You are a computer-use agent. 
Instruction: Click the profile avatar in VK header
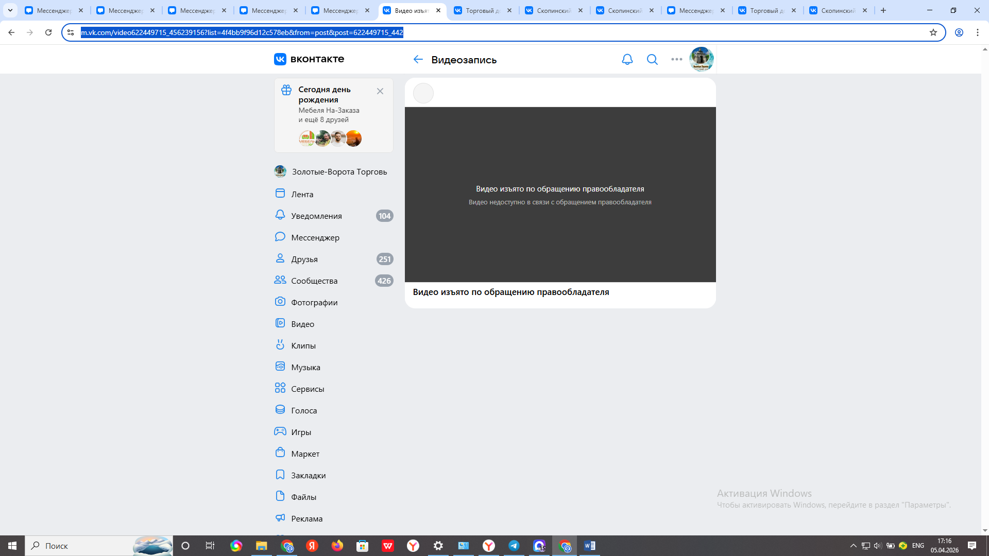701,59
